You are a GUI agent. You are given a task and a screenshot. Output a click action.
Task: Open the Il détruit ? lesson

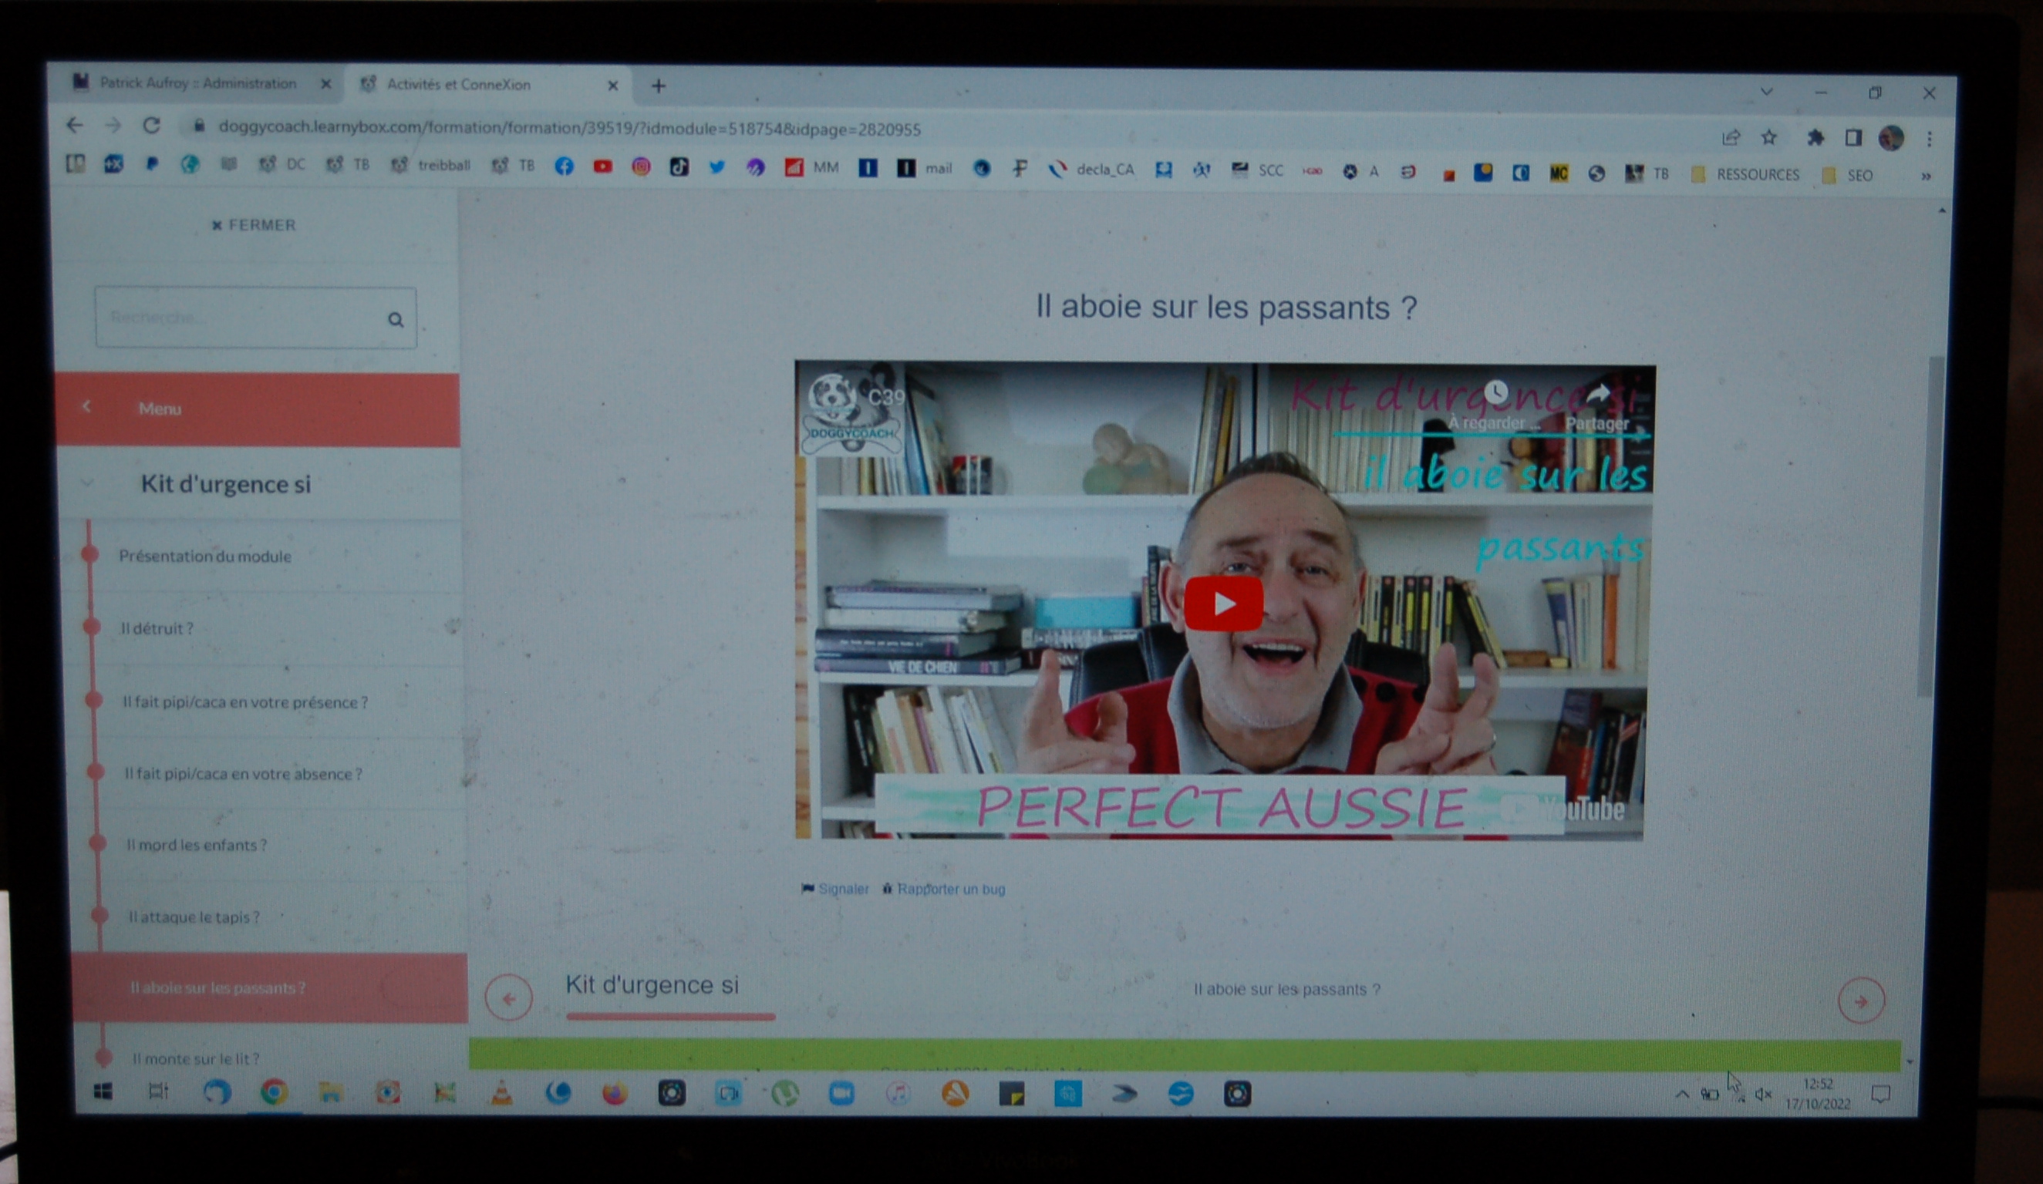pos(157,628)
